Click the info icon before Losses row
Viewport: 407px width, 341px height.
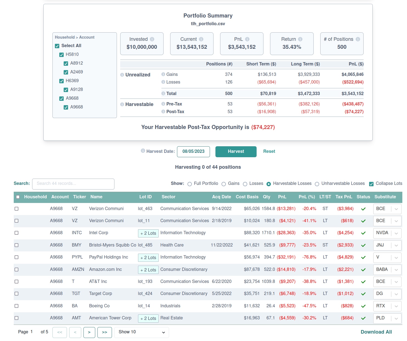click(x=163, y=82)
